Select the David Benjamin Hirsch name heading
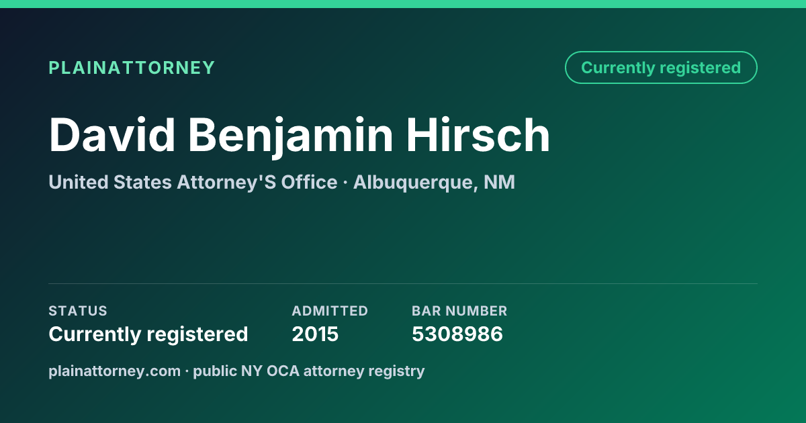 click(x=300, y=136)
